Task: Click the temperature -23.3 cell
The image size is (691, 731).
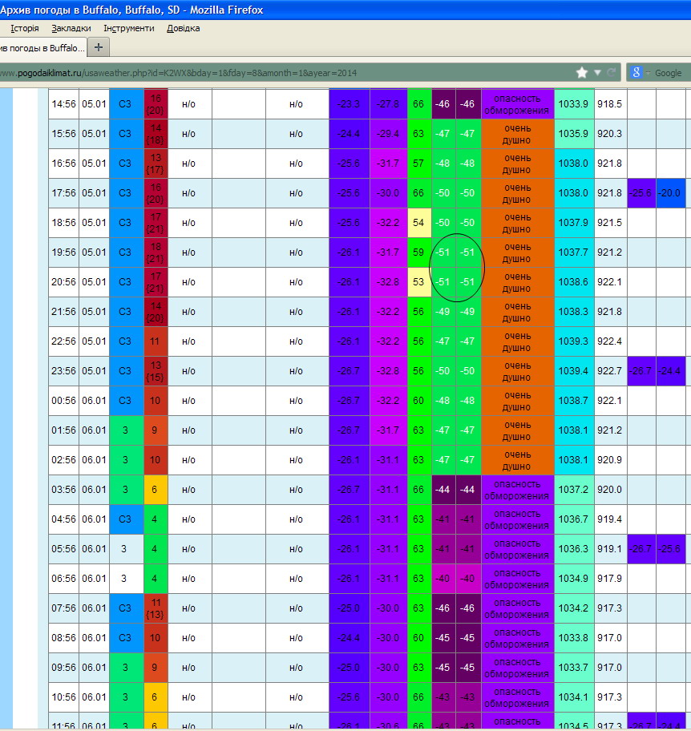Action: pos(349,104)
